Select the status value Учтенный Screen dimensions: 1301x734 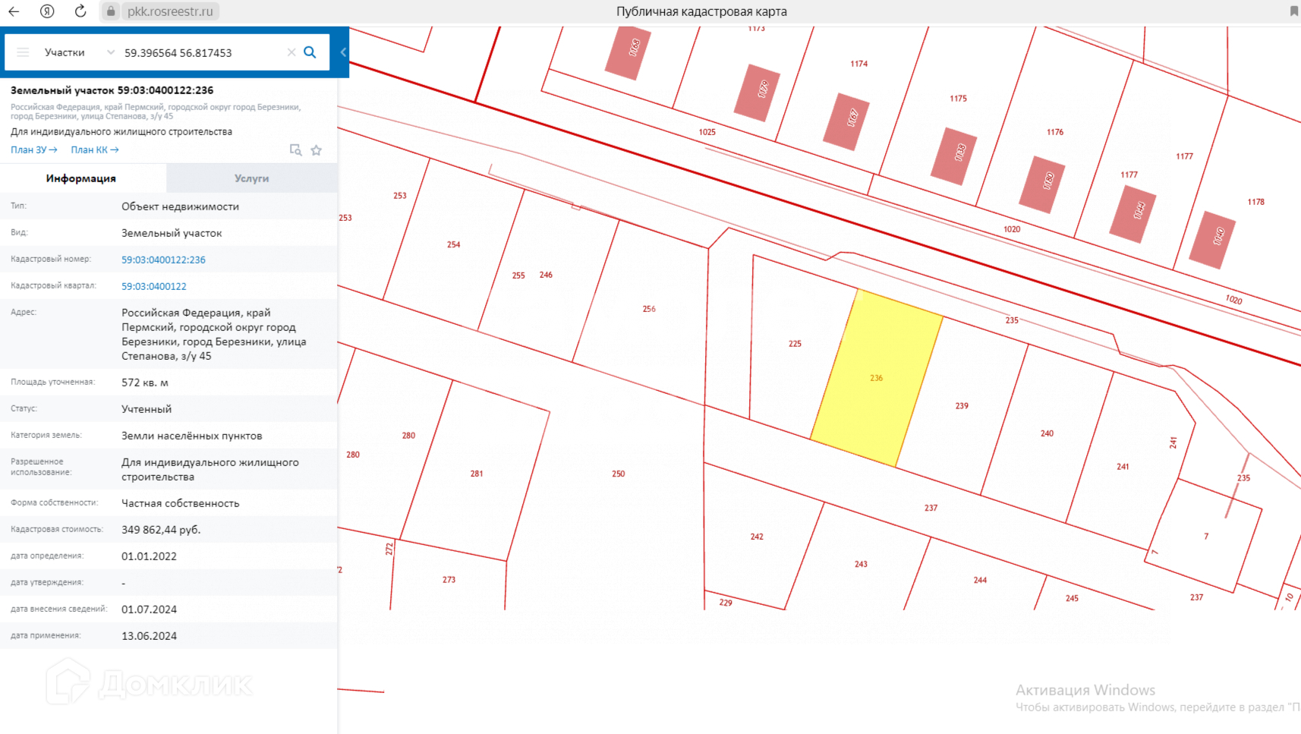146,409
